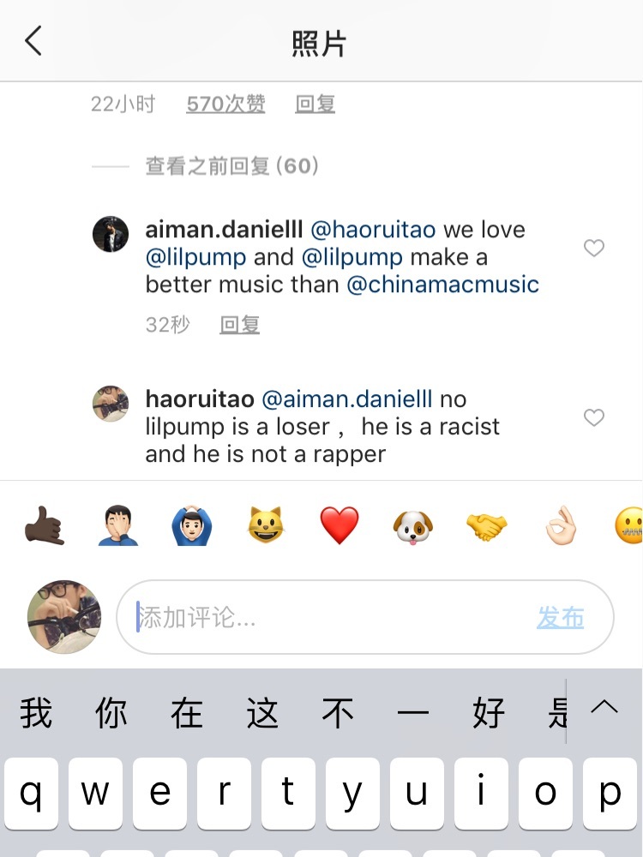The width and height of the screenshot is (643, 857).
Task: Insert the facepalm man emoji
Action: [118, 526]
